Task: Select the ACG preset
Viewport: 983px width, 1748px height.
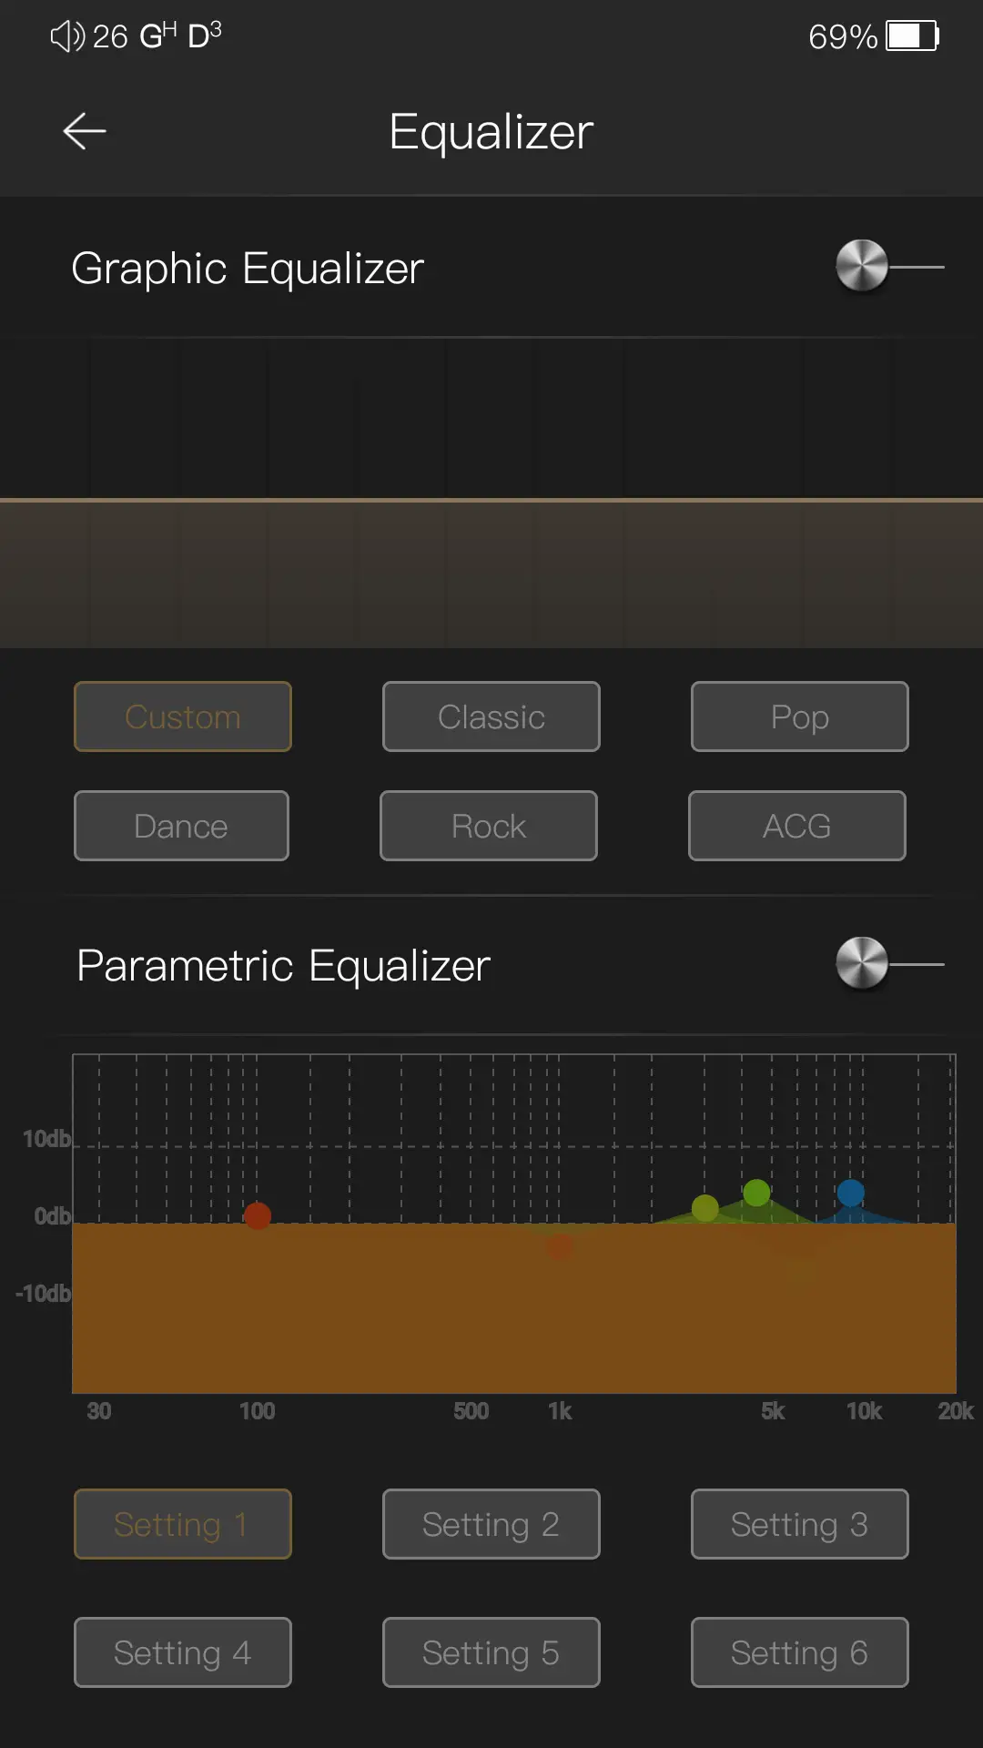Action: coord(796,826)
